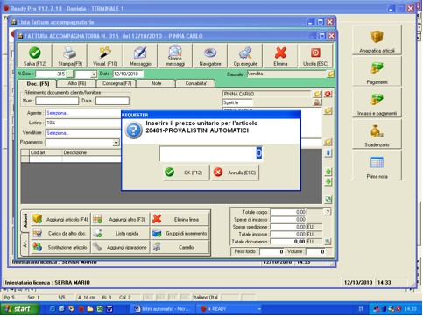This screenshot has width=423, height=317.
Task: Click the IT language indicator in tray
Action: click(361, 309)
